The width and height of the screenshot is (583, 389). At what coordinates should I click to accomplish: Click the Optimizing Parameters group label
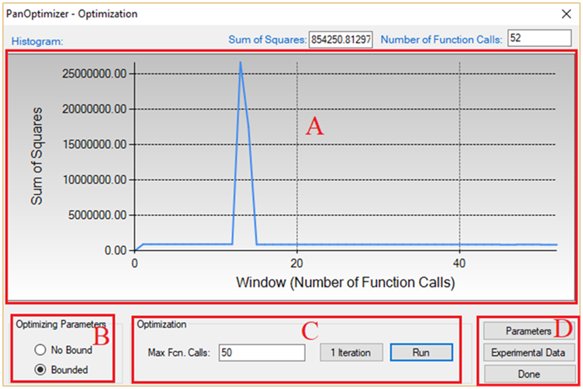tap(61, 324)
